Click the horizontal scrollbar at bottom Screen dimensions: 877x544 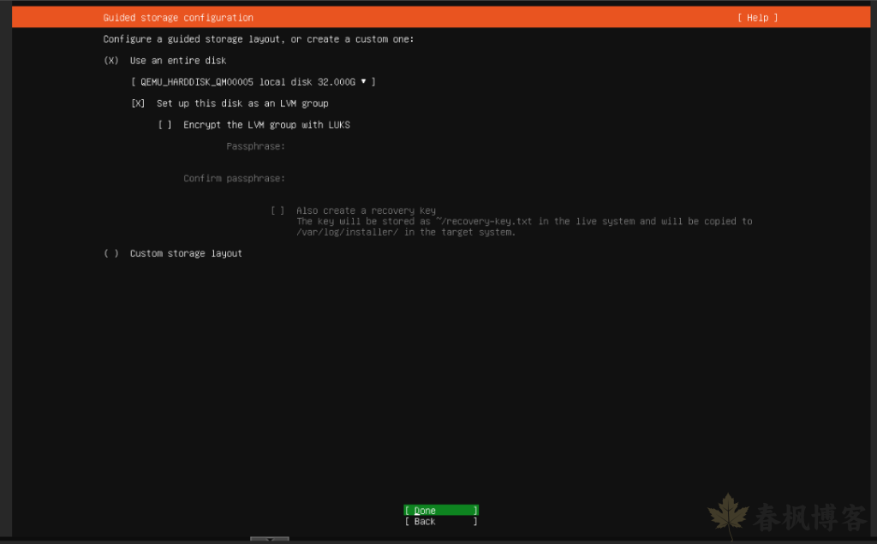[x=269, y=539]
